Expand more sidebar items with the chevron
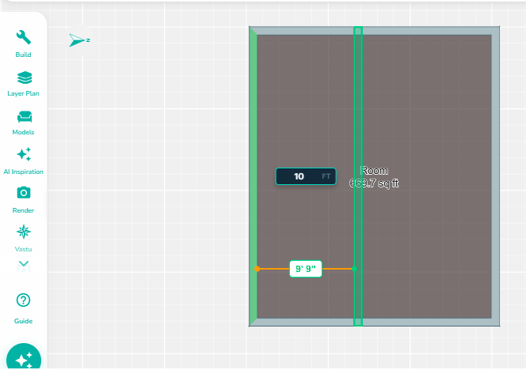This screenshot has height=370, width=526. tap(24, 264)
